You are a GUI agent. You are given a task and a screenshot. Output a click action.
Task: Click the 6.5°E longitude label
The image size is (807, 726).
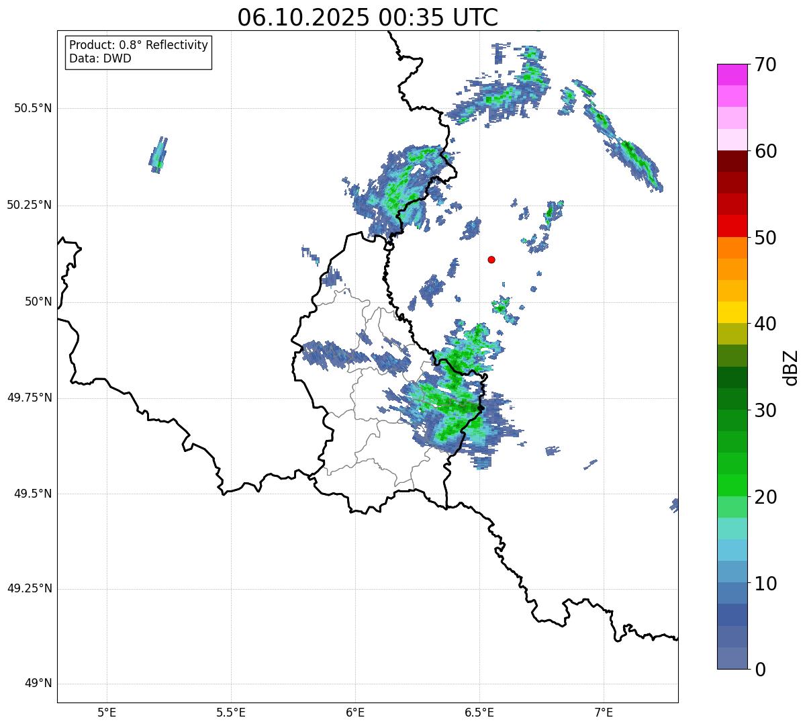479,713
